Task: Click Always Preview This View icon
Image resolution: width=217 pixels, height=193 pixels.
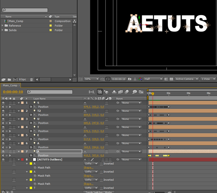Action: tap(81, 79)
